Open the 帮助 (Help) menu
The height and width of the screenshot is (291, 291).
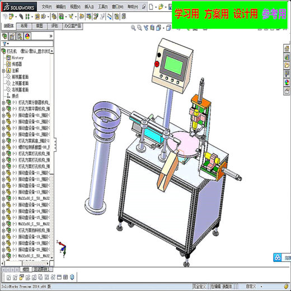133,7
